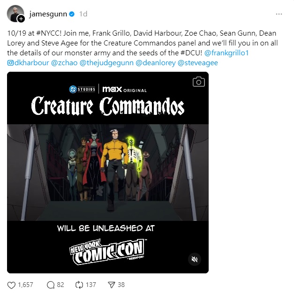Unmute the video with speaker icon
The image size is (294, 294).
point(195,259)
